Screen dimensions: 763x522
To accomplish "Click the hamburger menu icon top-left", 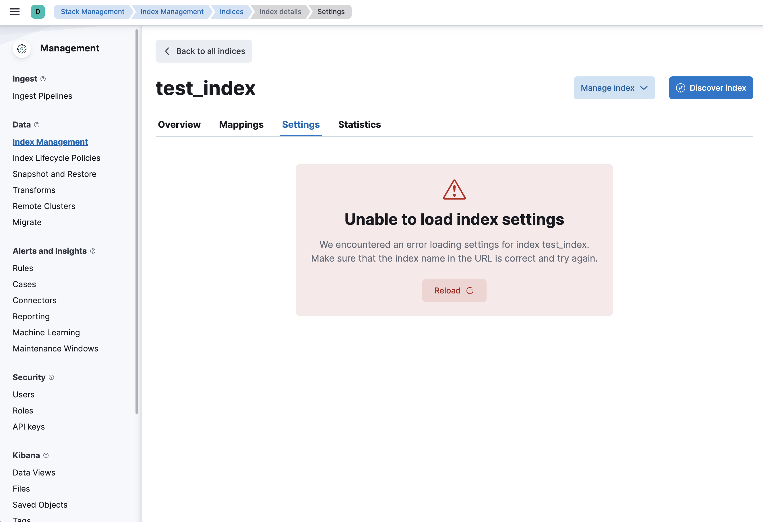I will (x=15, y=11).
